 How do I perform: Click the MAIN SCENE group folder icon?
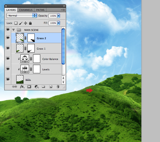tap(19, 30)
